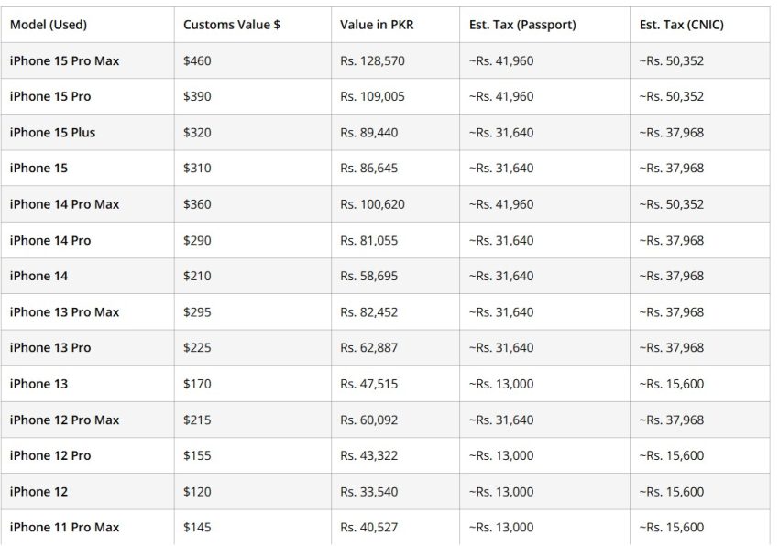Click the iPhone 15 Plus model name

pyautogui.click(x=52, y=133)
